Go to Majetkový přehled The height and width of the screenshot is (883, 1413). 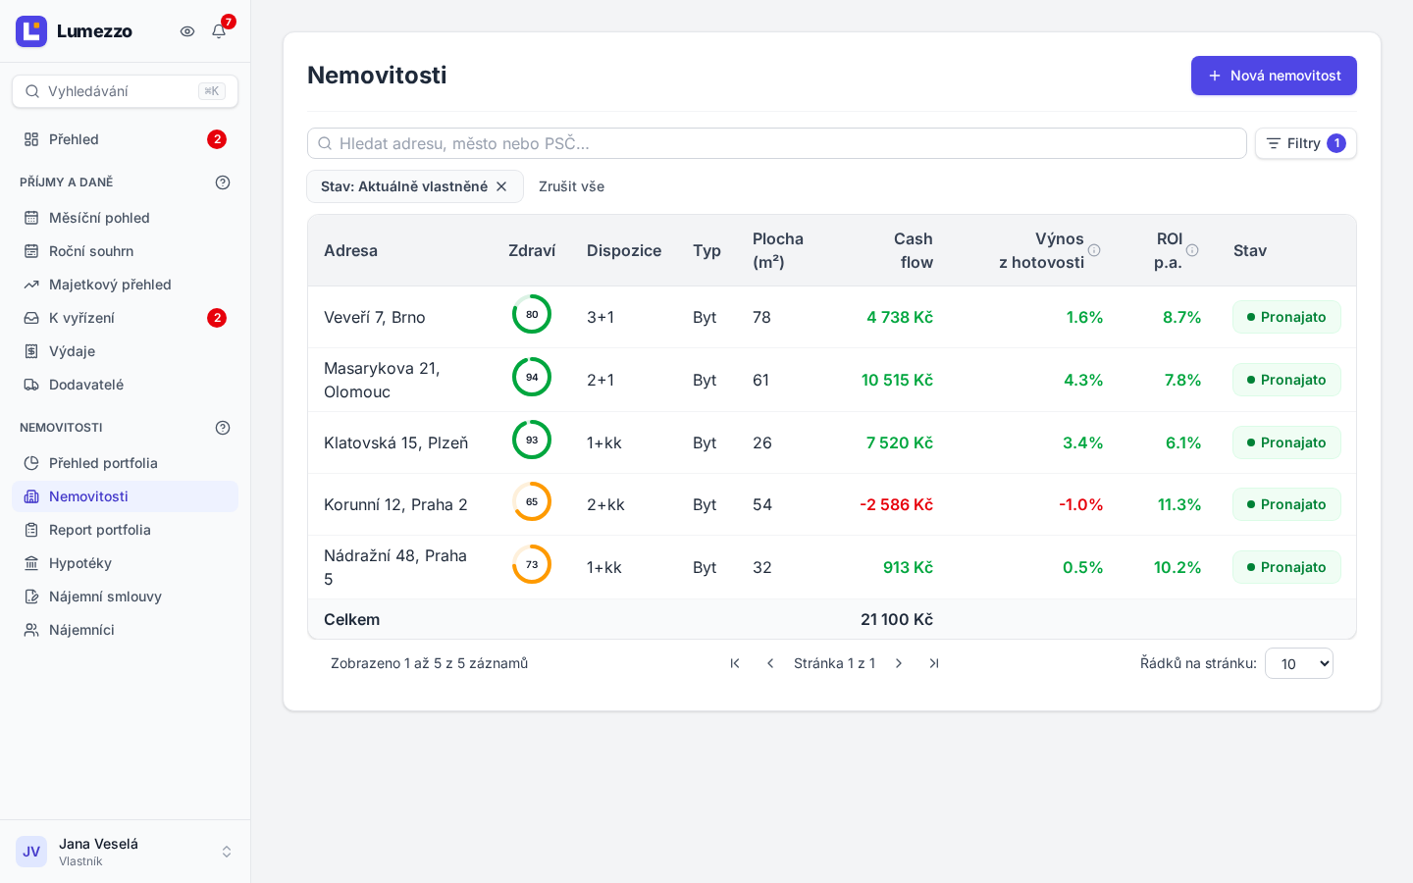(x=125, y=285)
